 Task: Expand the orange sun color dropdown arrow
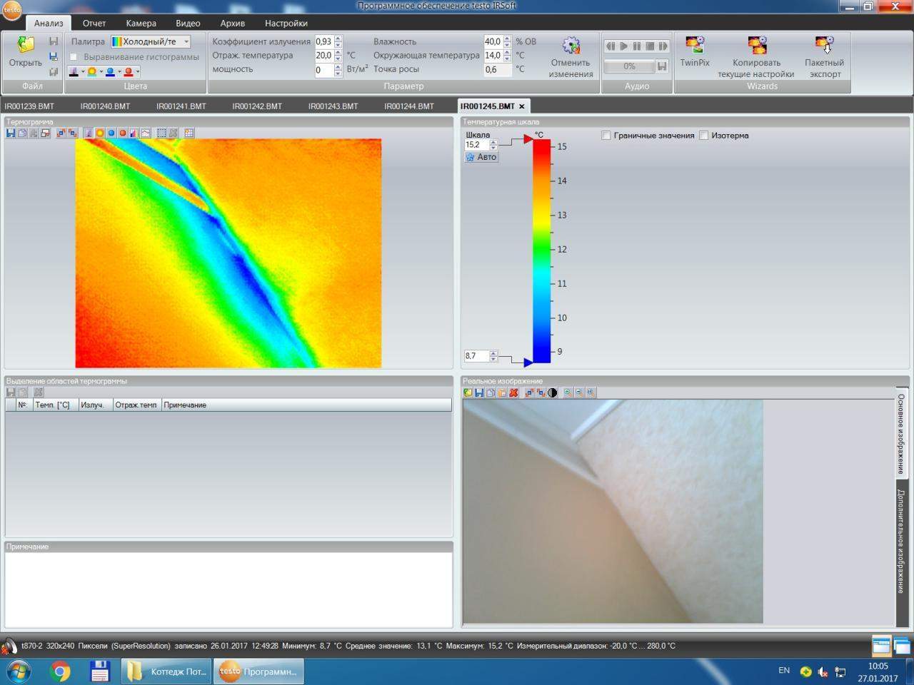(x=101, y=71)
